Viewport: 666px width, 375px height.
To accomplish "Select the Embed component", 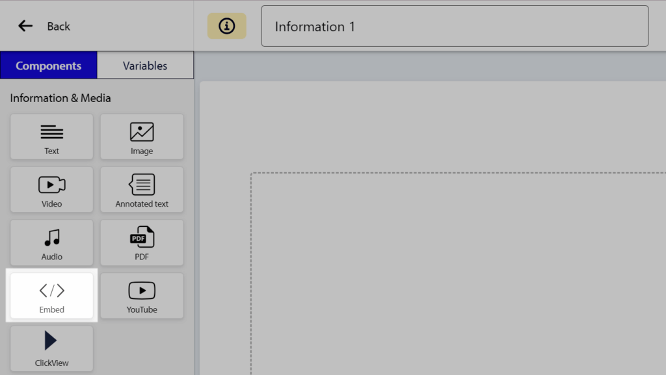I will point(52,296).
